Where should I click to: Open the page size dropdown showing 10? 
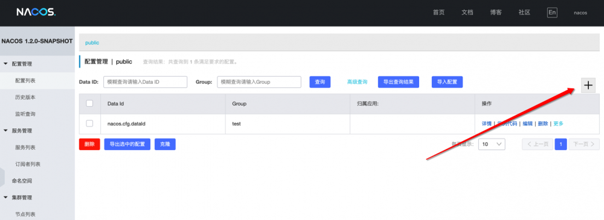coord(492,144)
